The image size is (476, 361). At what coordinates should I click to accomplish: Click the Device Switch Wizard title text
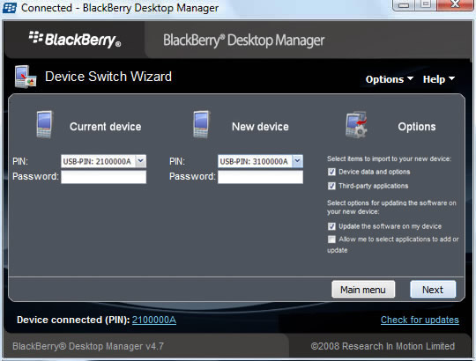coord(108,77)
